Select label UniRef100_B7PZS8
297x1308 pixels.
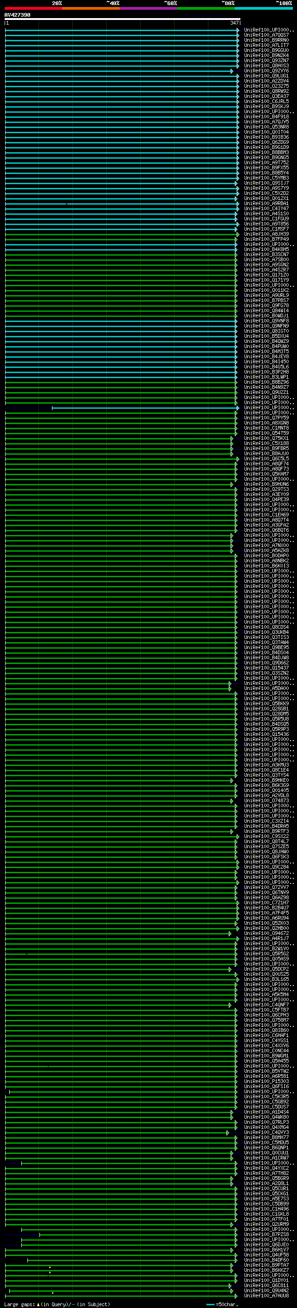266,1234
